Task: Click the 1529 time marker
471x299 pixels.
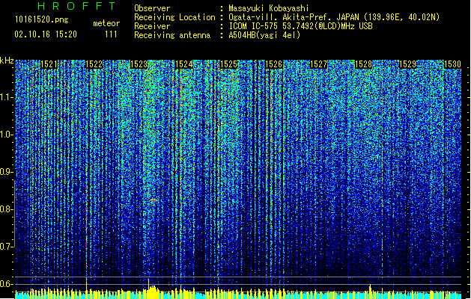Action: pyautogui.click(x=408, y=64)
